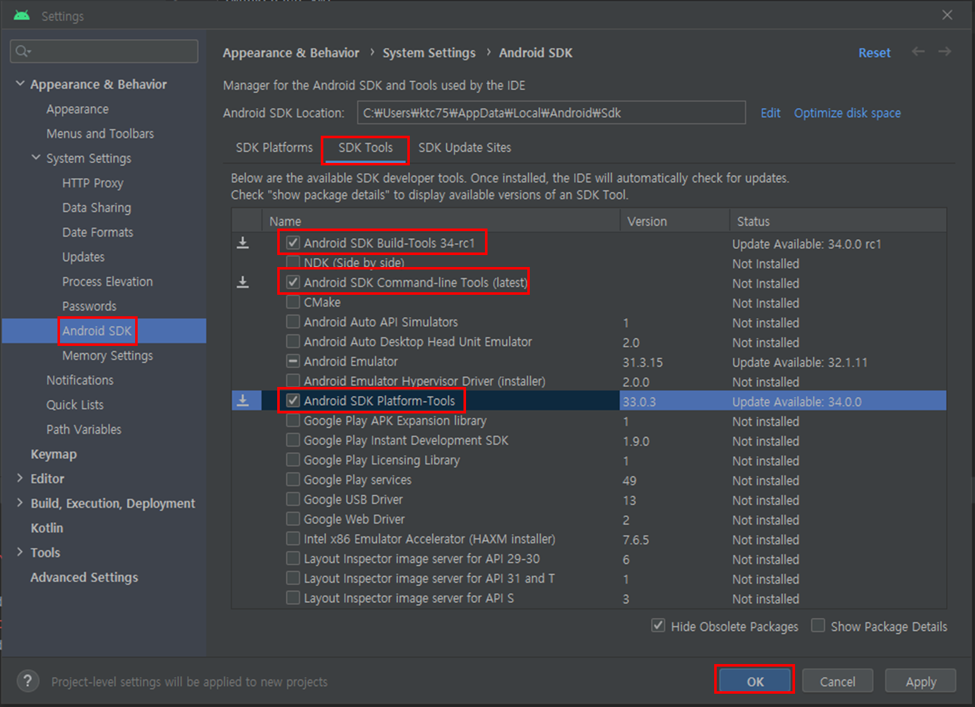Click download icon beside Command-line Tools
The width and height of the screenshot is (975, 707).
tap(242, 282)
